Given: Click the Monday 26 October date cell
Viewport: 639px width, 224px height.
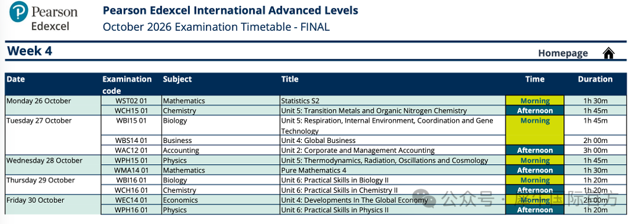Looking at the screenshot, I should click(53, 105).
